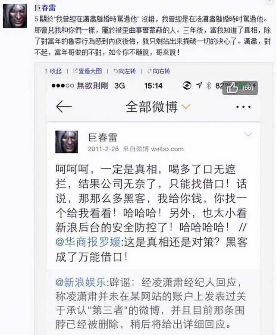Click the inner post avatar of 巨春雷
276x335 pixels.
tap(67, 142)
